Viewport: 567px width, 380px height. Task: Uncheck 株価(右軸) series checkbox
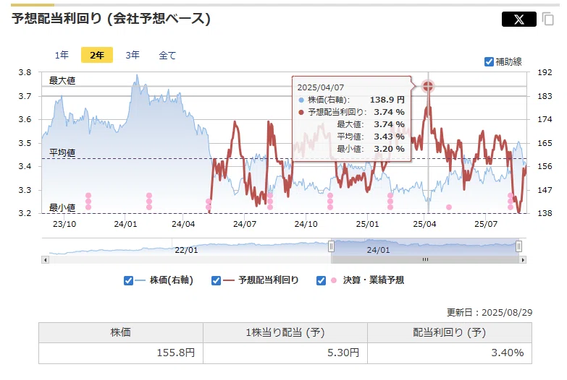tap(128, 280)
